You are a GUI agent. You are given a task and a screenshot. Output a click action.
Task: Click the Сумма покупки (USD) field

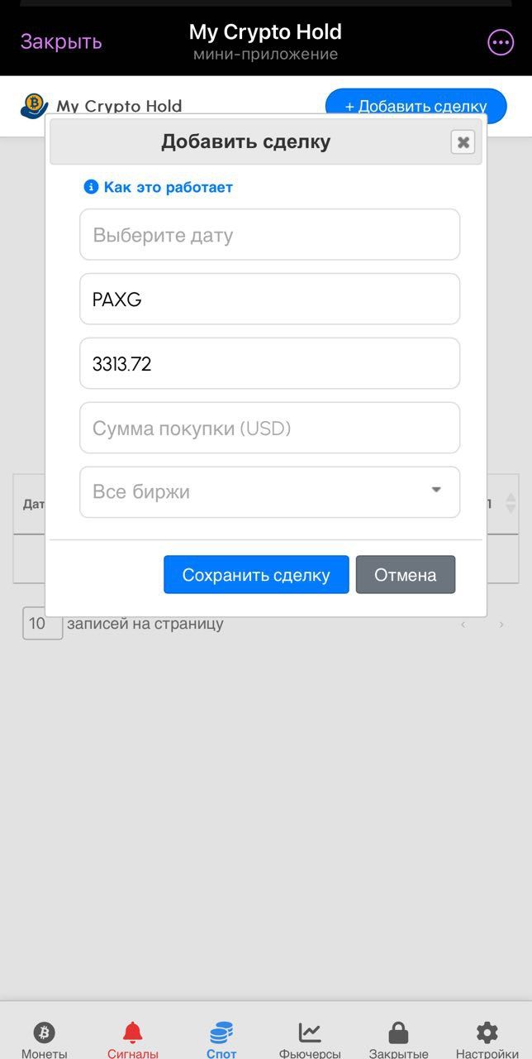click(x=269, y=428)
